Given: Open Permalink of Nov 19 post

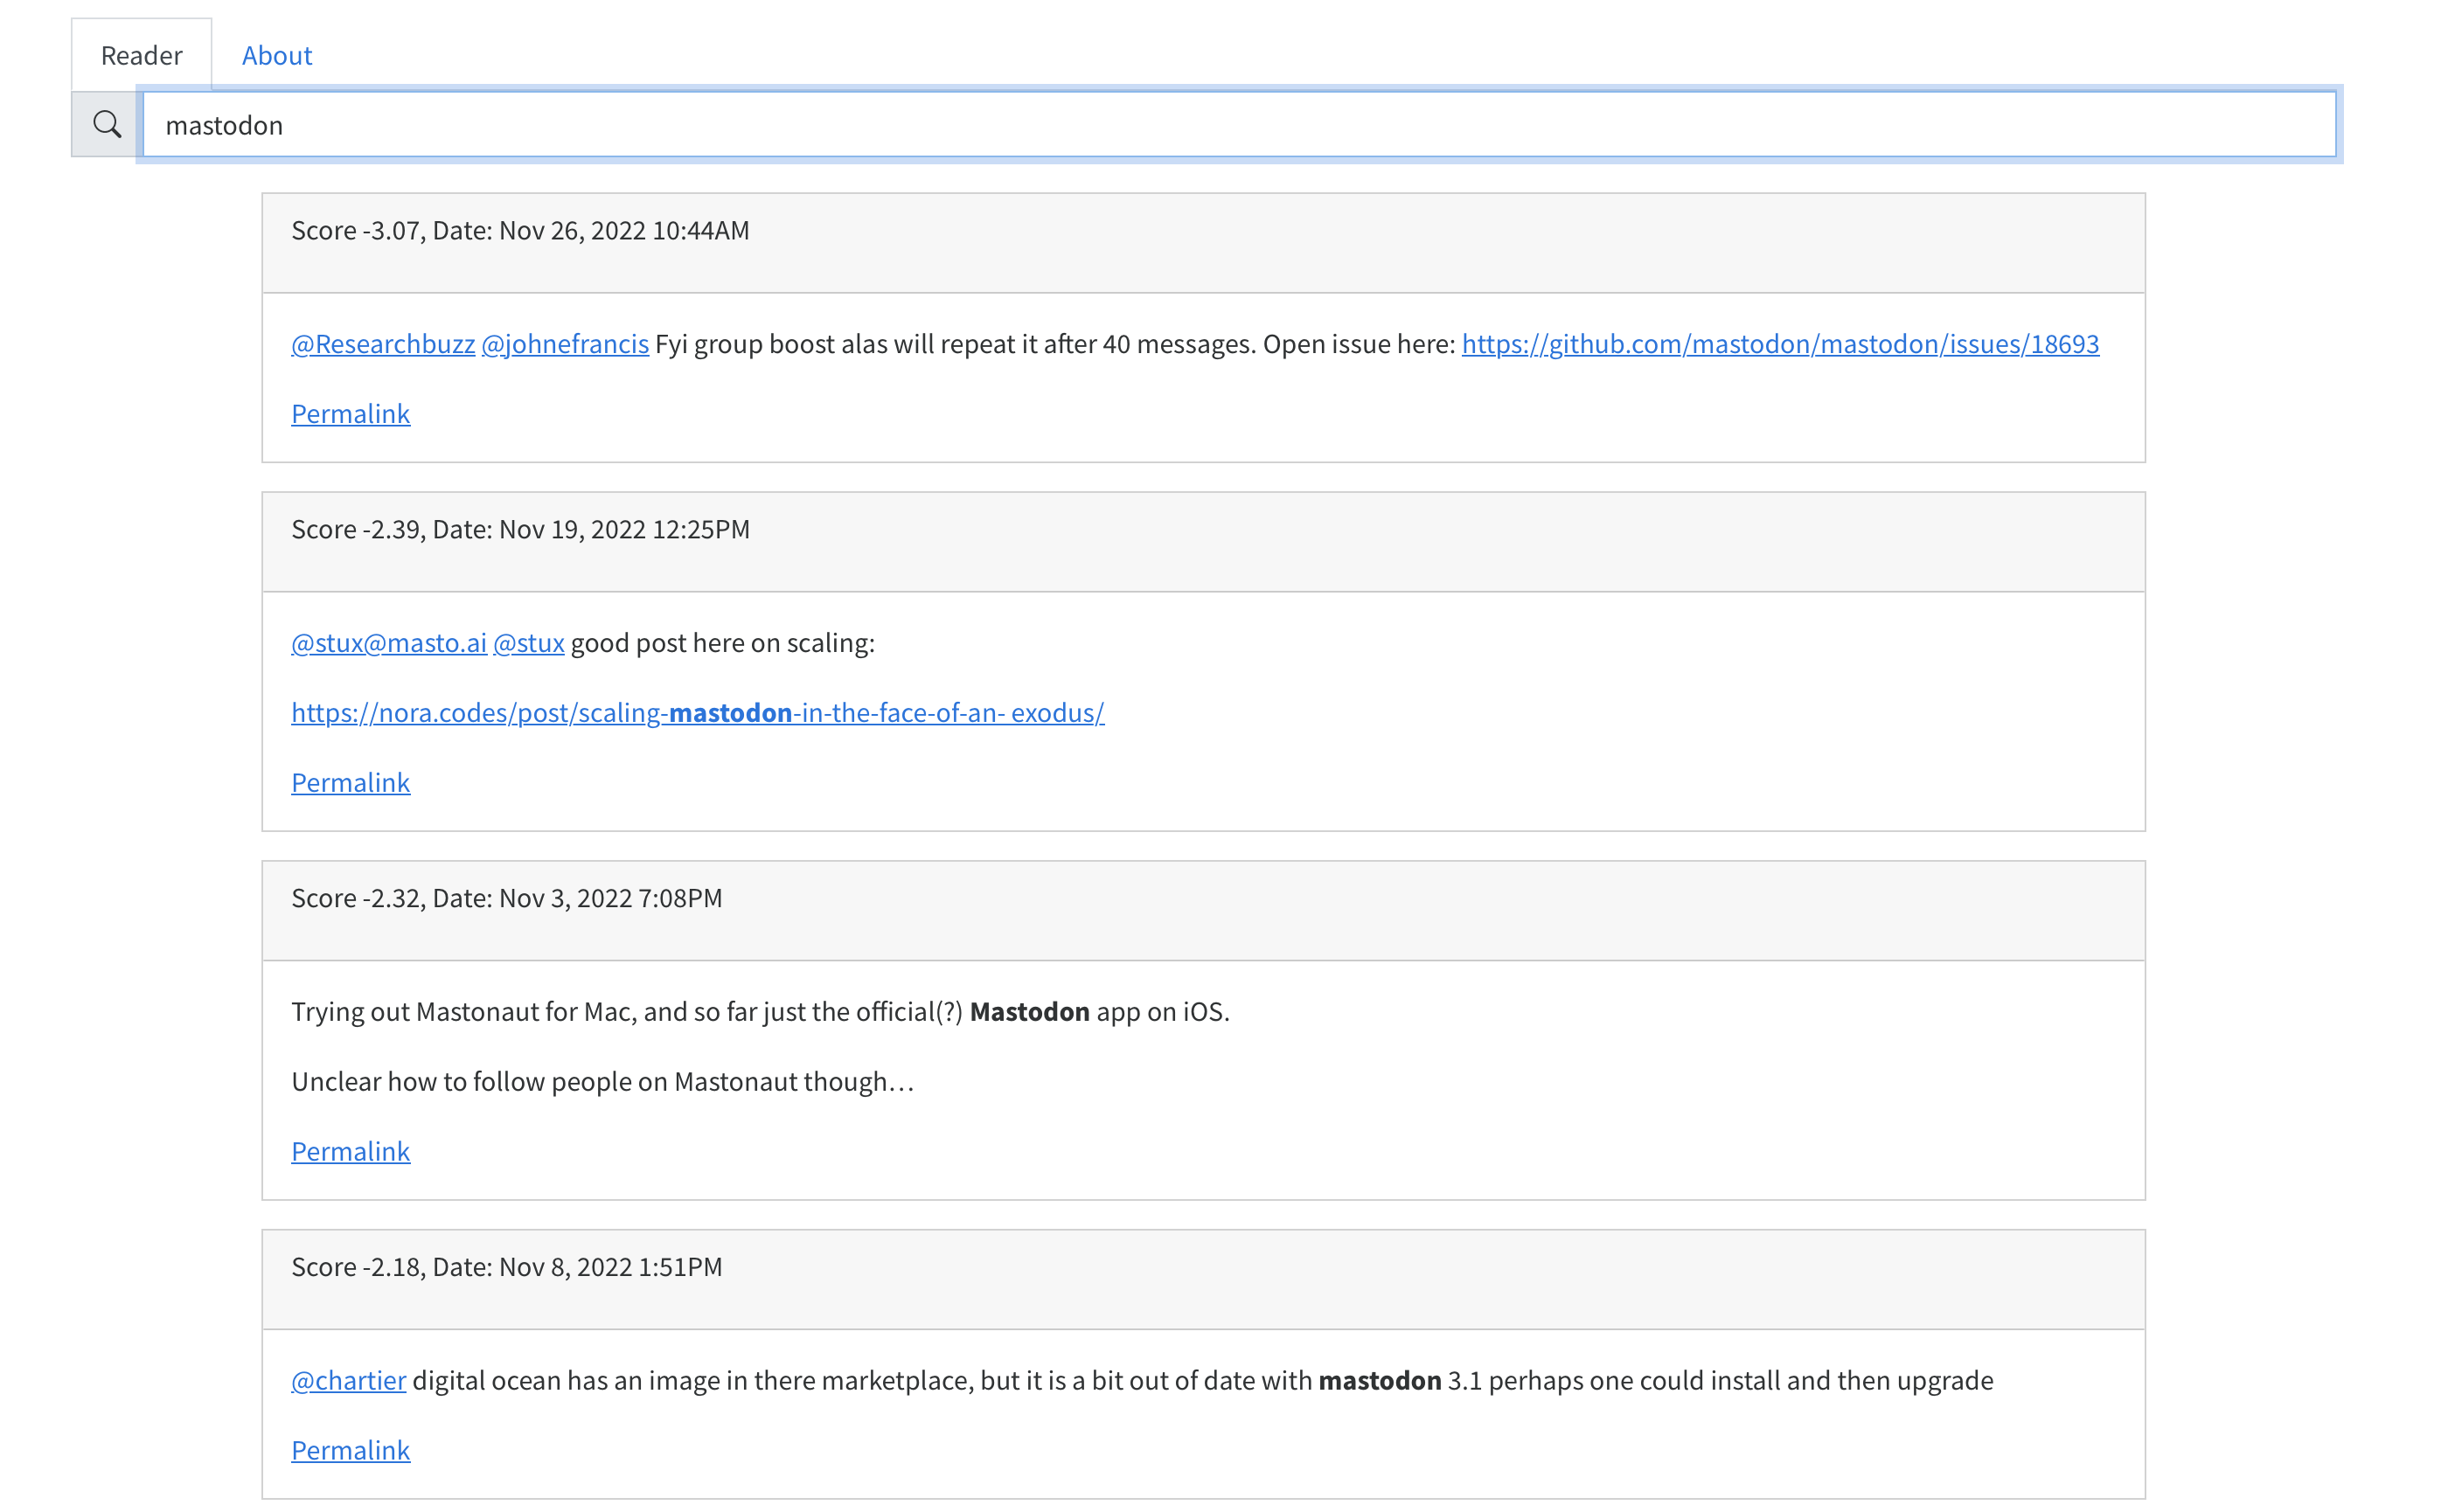Looking at the screenshot, I should pyautogui.click(x=350, y=783).
